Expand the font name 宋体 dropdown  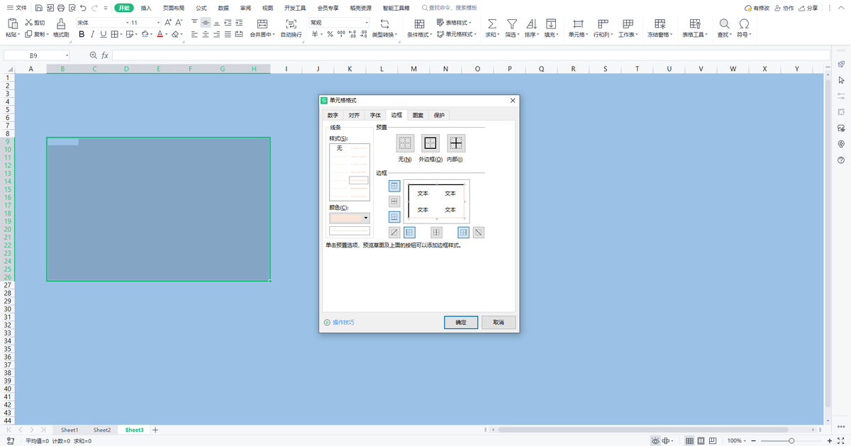[x=128, y=23]
